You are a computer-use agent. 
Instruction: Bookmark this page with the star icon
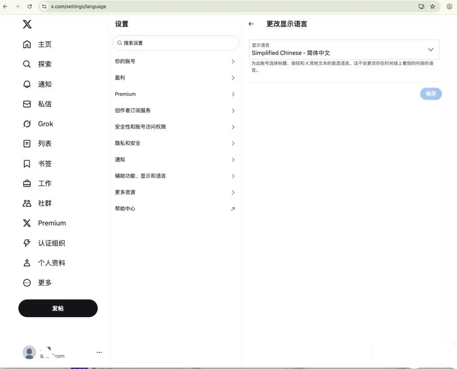tap(432, 7)
